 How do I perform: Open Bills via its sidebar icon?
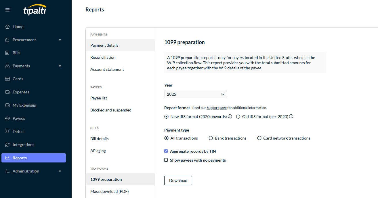[x=7, y=53]
